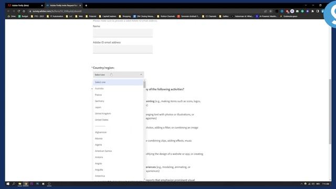336x189 pixels.
Task: Switch to Adobe Firefly Invite Request tab
Action: (64, 6)
